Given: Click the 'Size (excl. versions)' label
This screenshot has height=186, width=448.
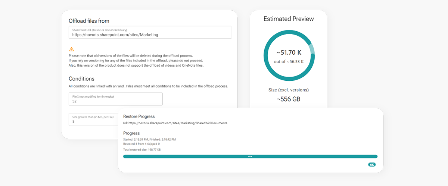Looking at the screenshot, I should tap(289, 90).
